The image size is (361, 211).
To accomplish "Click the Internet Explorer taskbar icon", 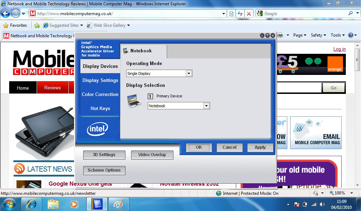I will (31, 204).
